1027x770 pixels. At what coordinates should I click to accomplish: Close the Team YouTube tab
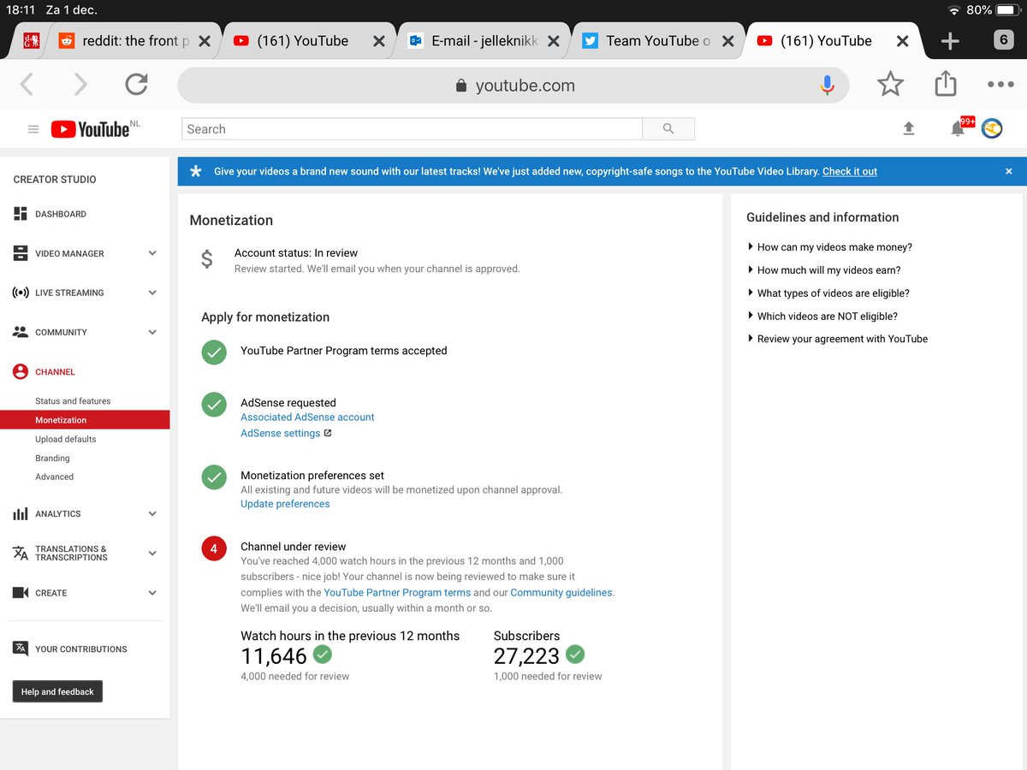(x=727, y=41)
